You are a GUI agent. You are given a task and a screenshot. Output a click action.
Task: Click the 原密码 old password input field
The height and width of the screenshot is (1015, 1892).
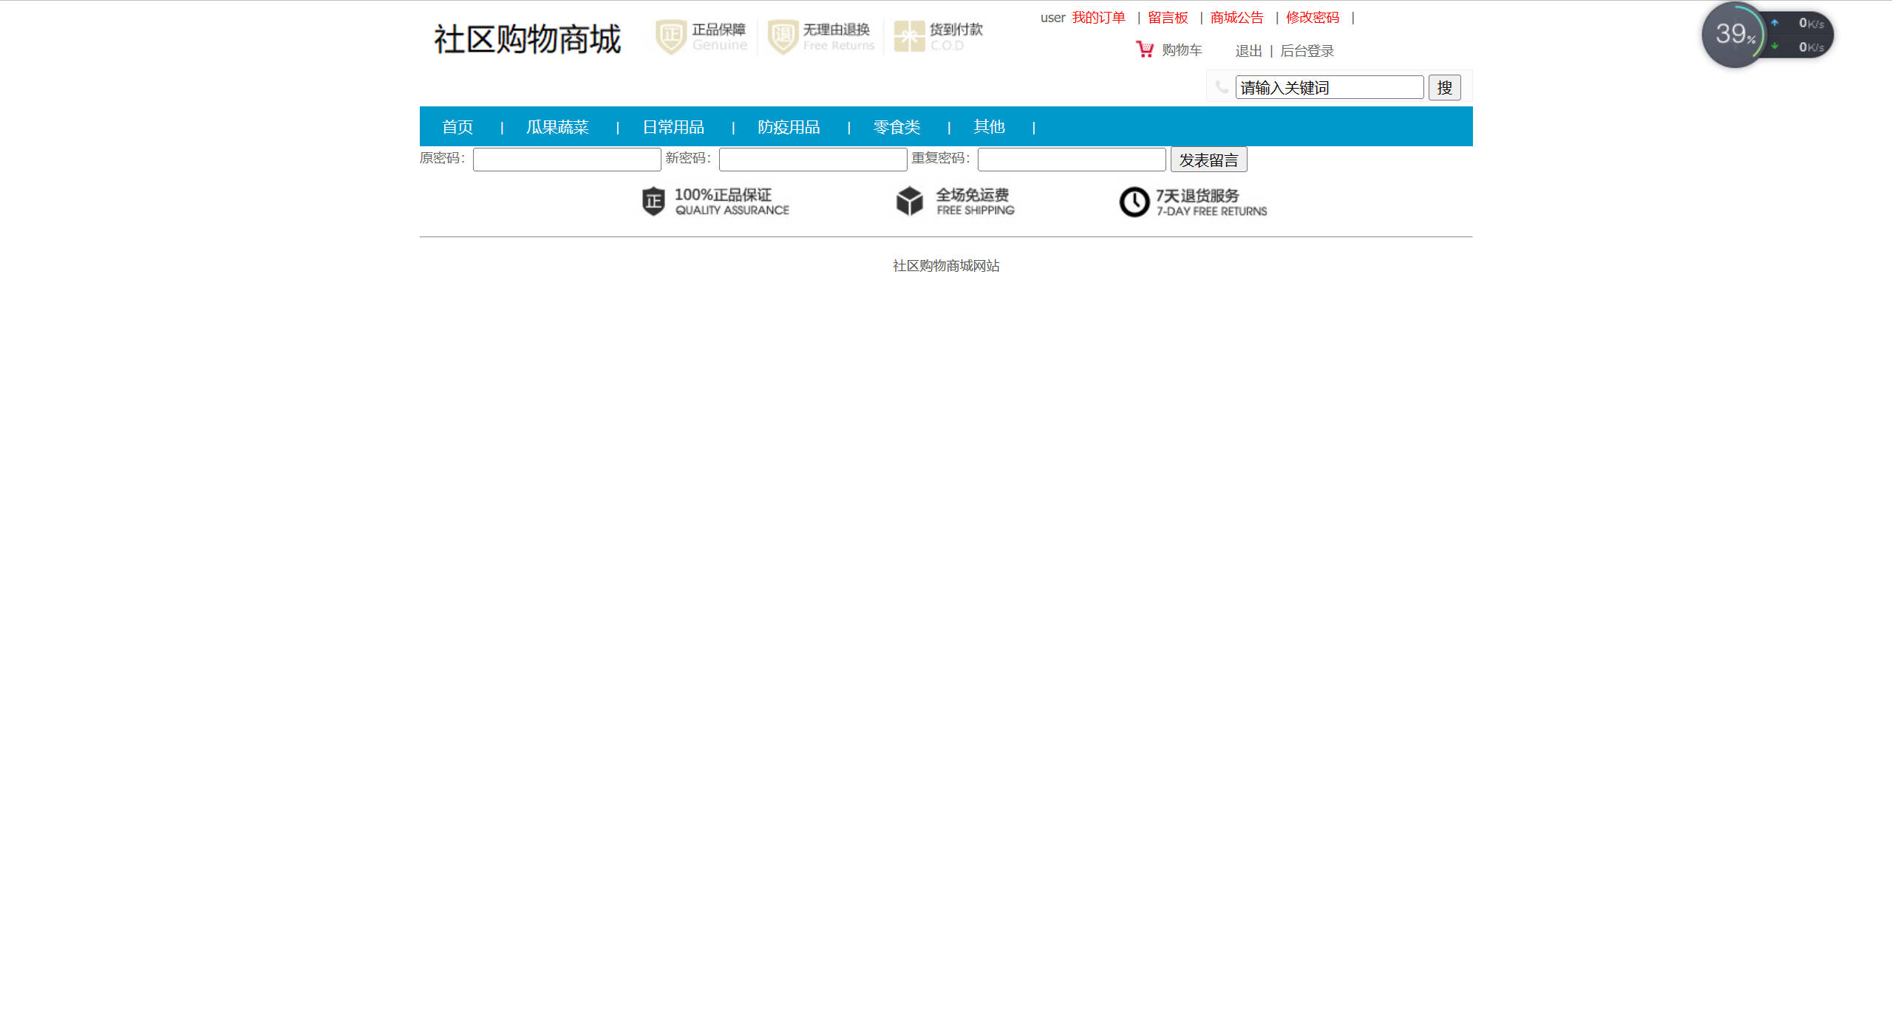coord(566,159)
